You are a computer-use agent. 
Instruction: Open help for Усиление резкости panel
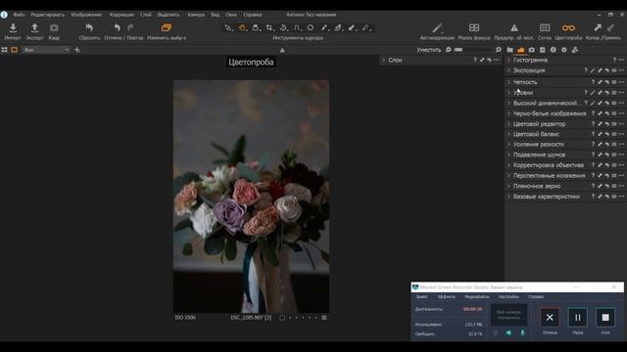click(x=593, y=144)
